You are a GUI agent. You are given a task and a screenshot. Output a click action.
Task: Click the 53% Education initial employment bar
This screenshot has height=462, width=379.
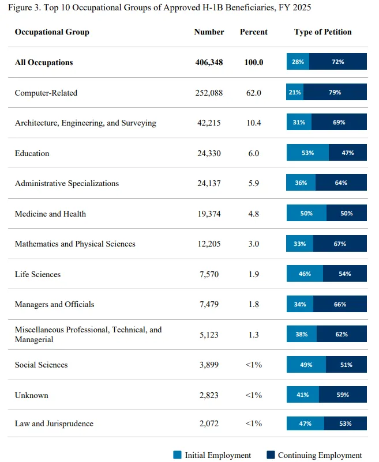tap(307, 152)
